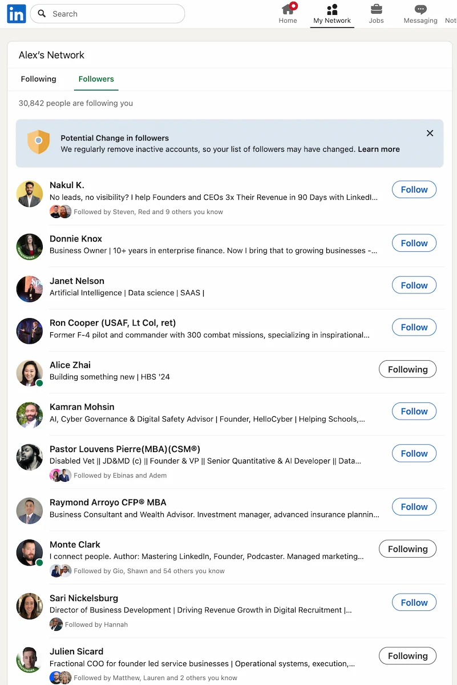This screenshot has width=457, height=685.
Task: Click the search magnifier icon
Action: point(42,13)
